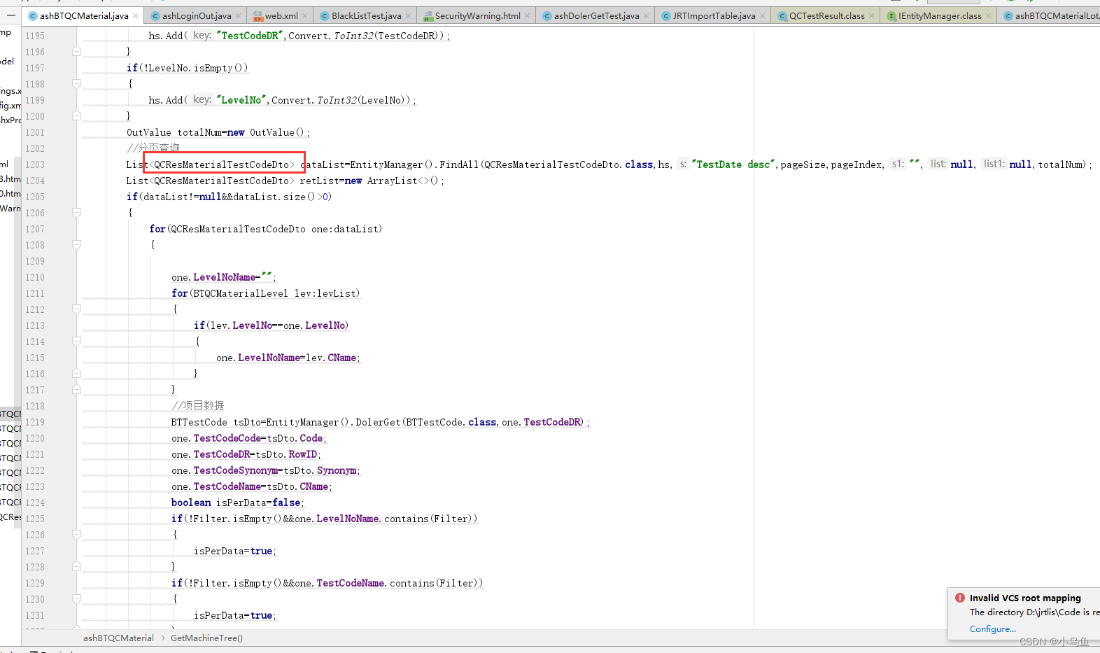This screenshot has height=653, width=1100.
Task: Click the HTML file icon on SecurityWarning.html tab
Action: click(428, 15)
